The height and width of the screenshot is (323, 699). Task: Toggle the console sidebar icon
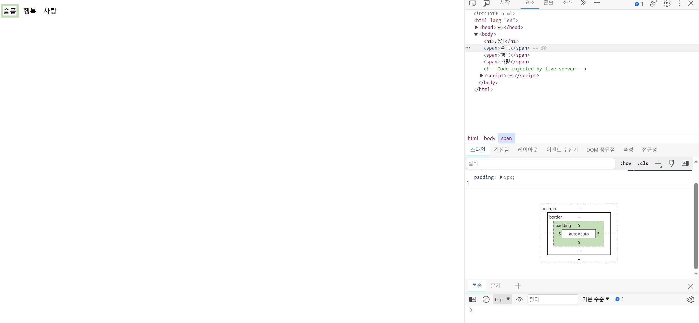(473, 299)
